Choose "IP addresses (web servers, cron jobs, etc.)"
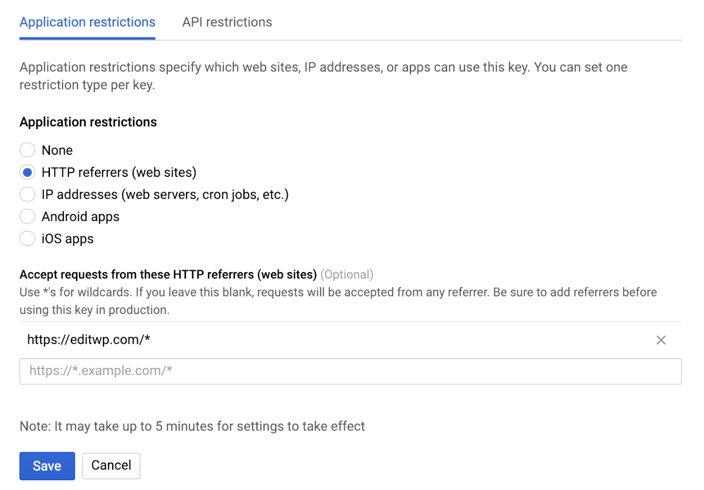This screenshot has width=704, height=490. tap(27, 194)
